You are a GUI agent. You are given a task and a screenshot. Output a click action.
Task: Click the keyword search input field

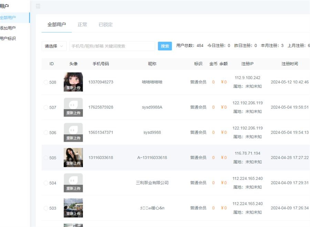(x=112, y=46)
